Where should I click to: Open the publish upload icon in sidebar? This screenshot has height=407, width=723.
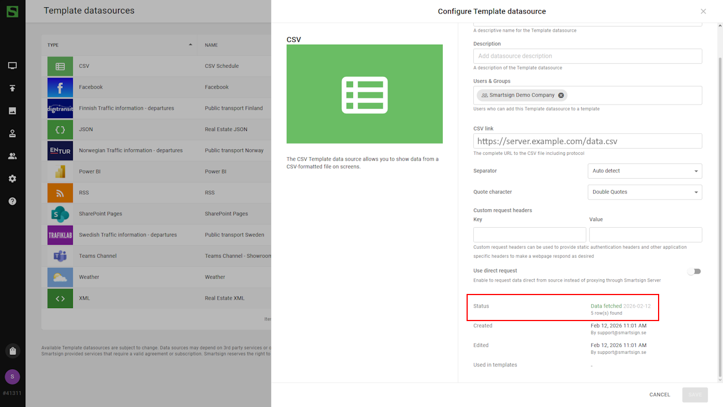[12, 88]
